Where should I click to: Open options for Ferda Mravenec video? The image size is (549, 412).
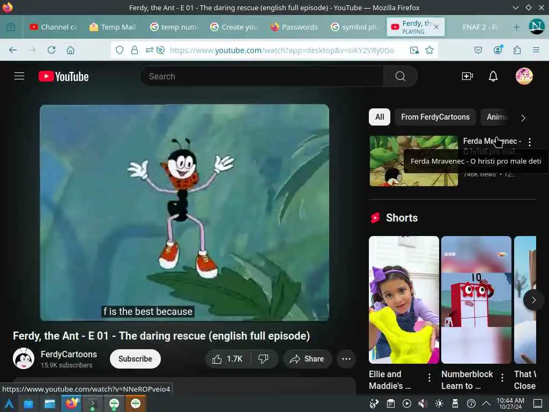tap(529, 142)
